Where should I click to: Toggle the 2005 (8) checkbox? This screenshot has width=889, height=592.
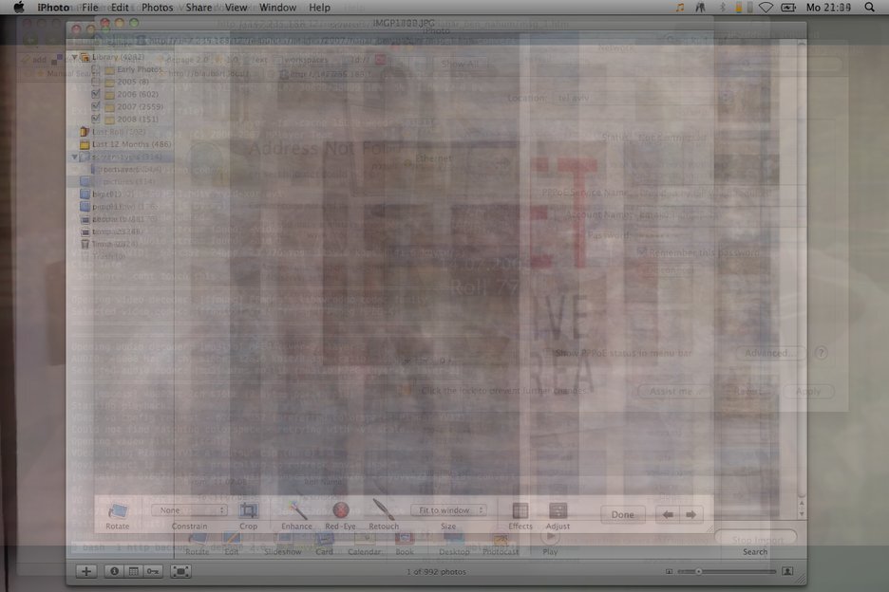pyautogui.click(x=96, y=81)
